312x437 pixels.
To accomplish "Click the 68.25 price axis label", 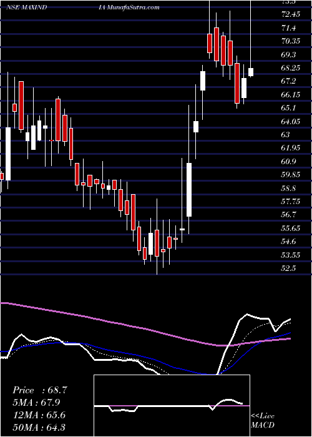I will coord(291,67).
